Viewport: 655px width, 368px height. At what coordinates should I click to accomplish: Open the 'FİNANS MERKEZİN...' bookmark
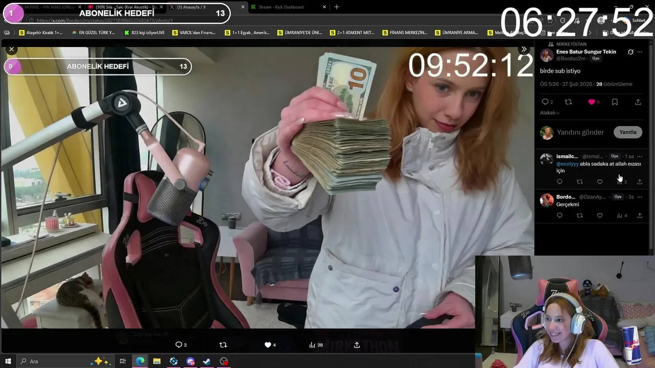405,33
